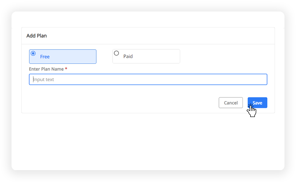
Task: Click the empty circle icon beside Paid
Action: coord(116,53)
